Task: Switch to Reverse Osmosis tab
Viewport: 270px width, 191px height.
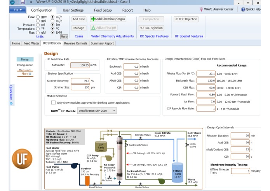Action: pyautogui.click(x=76, y=43)
